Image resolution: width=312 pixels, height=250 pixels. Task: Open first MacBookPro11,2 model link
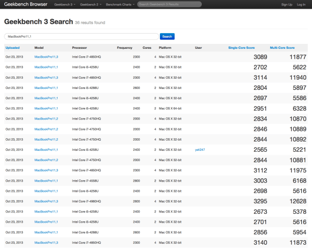point(46,119)
